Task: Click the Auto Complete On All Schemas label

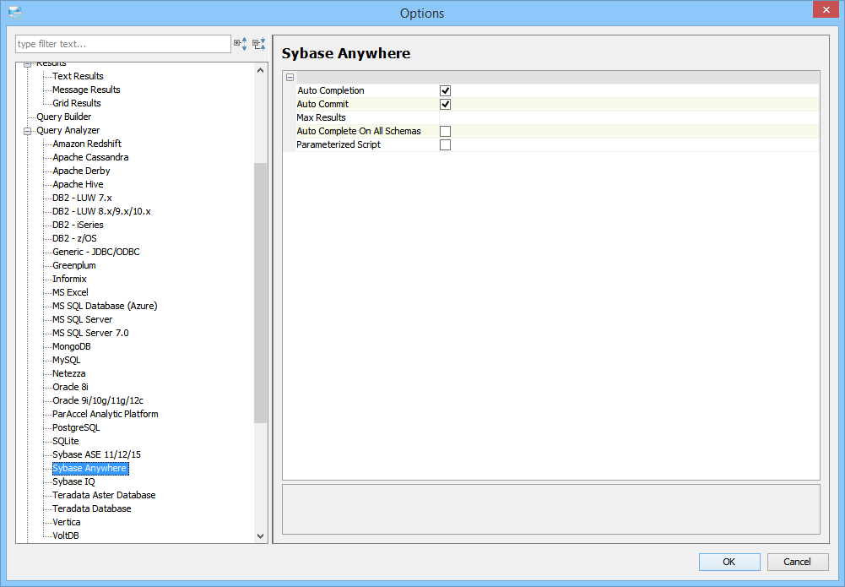Action: (359, 131)
